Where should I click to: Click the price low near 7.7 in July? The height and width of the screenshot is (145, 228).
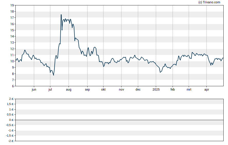click(53, 75)
